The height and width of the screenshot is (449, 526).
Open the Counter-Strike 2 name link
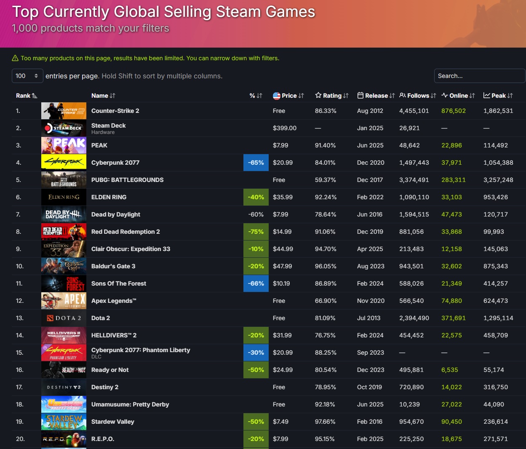115,111
